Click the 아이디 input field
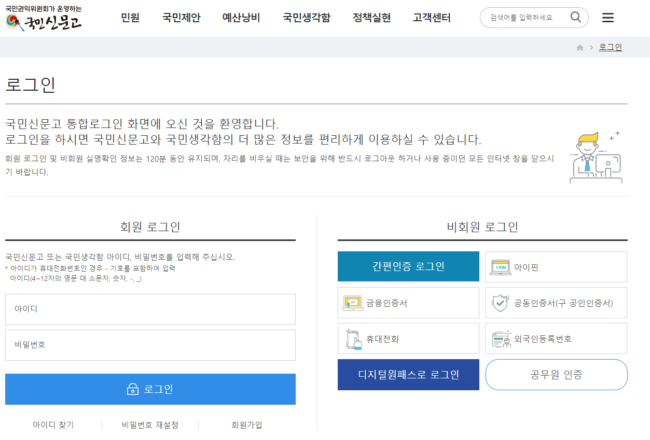Image resolution: width=650 pixels, height=440 pixels. pyautogui.click(x=150, y=309)
